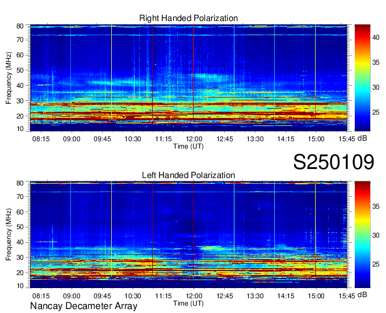386x313 pixels.
Task: Click 11:15 tick under Left Handed plot
Action: [x=163, y=296]
